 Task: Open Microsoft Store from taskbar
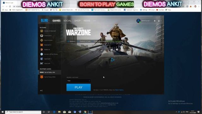[64, 112]
